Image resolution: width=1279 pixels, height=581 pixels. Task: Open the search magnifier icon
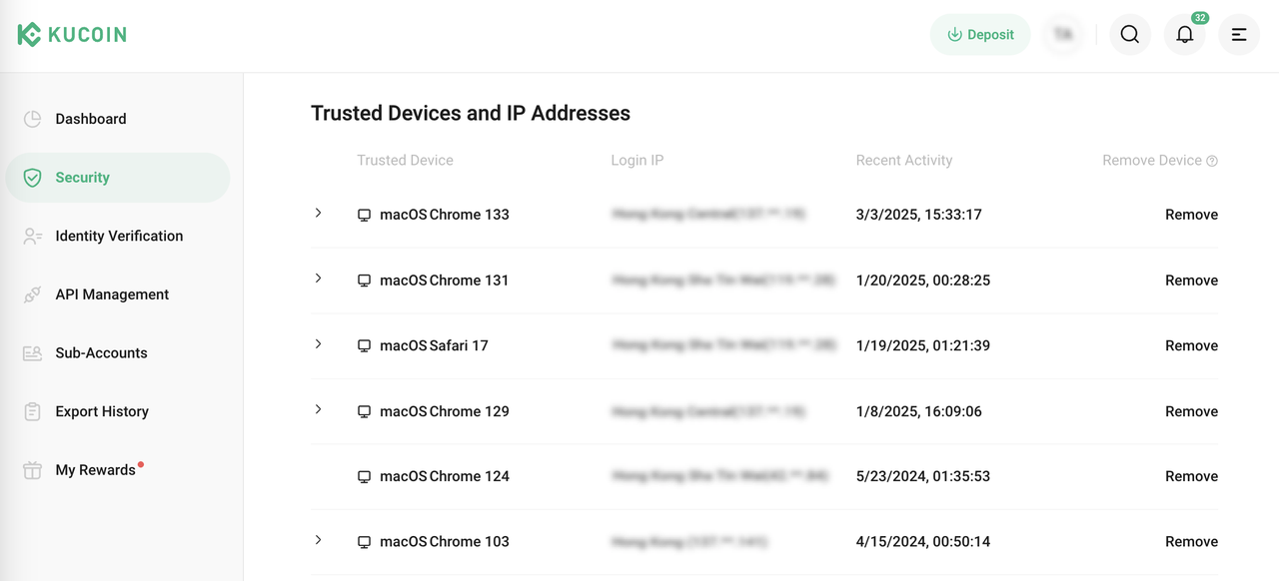1130,35
